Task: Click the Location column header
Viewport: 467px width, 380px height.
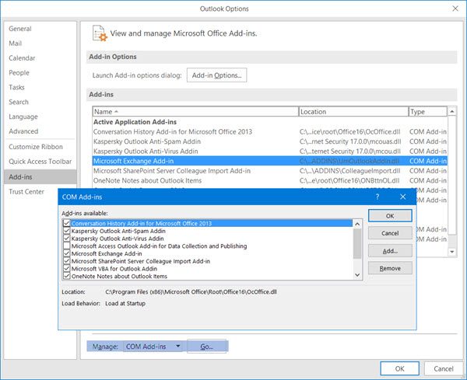Action: 352,112
